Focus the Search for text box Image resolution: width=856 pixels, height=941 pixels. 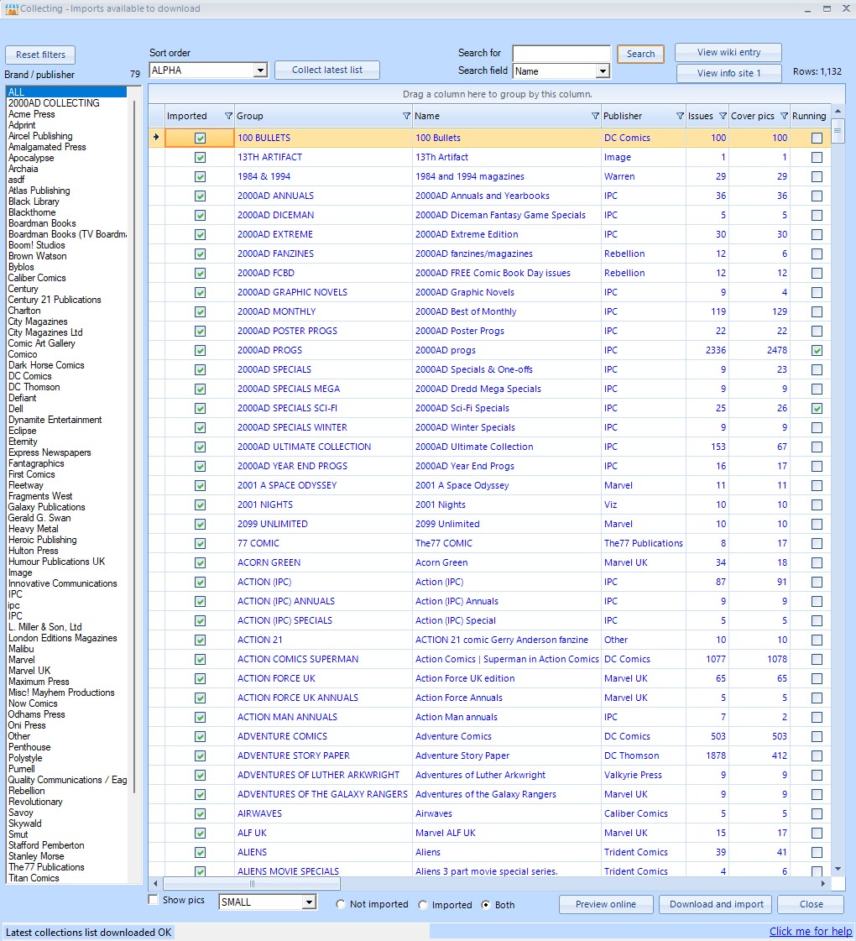(561, 54)
